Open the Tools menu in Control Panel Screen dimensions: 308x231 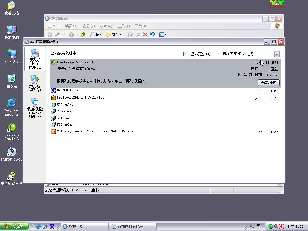pyautogui.click(x=124, y=26)
